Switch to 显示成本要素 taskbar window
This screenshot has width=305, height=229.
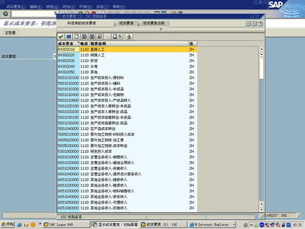pyautogui.click(x=115, y=225)
